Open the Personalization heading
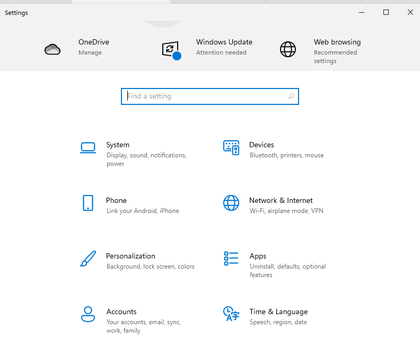Screen dimensions: 420x338 point(130,256)
